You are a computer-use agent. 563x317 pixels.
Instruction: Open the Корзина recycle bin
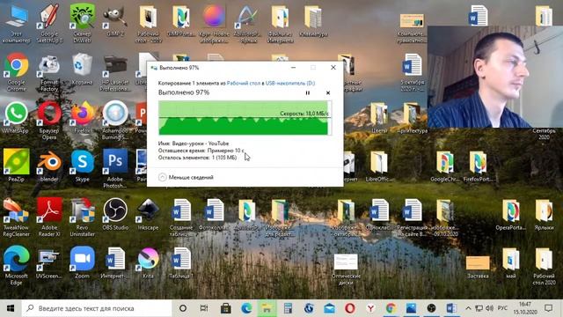pos(82,69)
